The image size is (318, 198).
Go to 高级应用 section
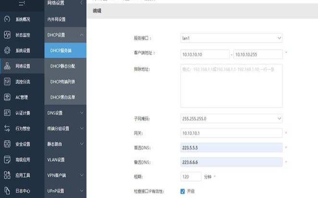22,160
